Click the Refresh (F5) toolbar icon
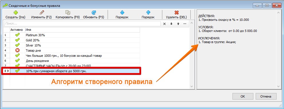The image size is (284, 109). click(x=94, y=13)
